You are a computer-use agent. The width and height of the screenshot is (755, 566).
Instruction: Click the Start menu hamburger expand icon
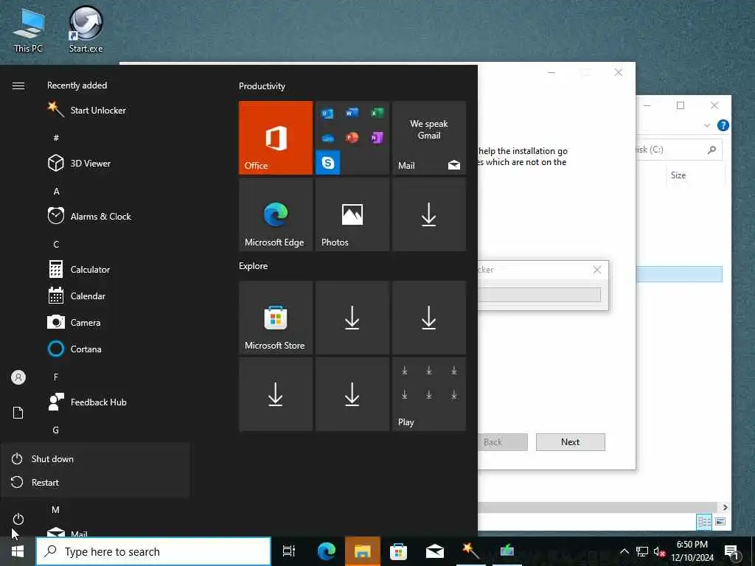pos(18,85)
